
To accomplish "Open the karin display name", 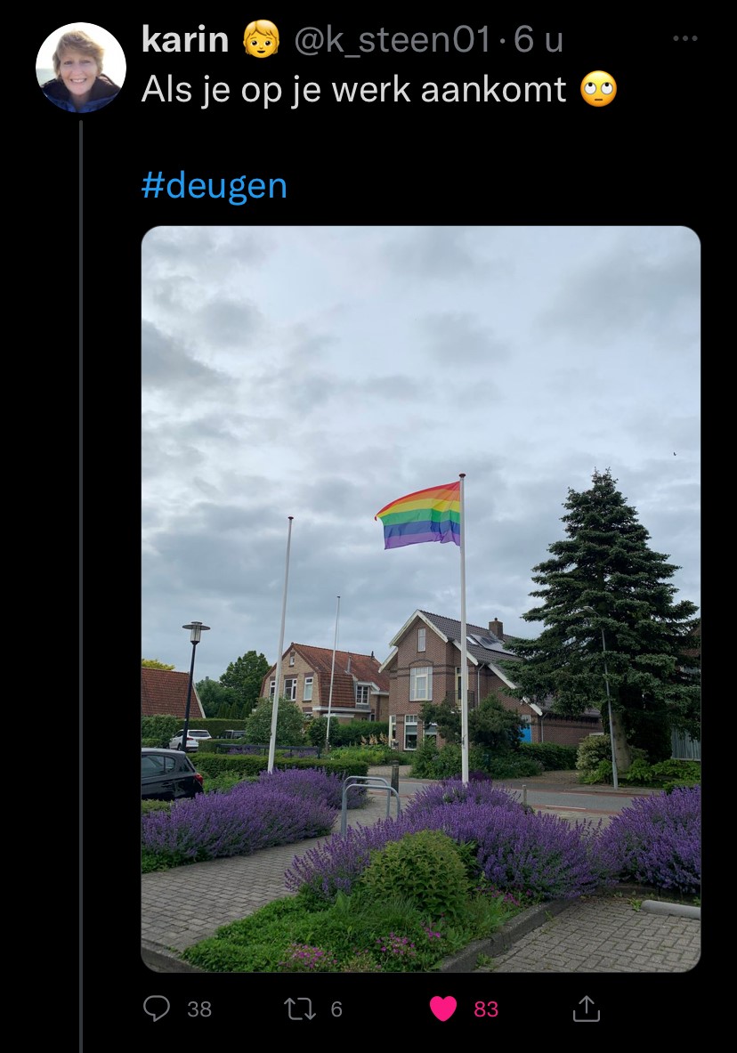I will [185, 40].
